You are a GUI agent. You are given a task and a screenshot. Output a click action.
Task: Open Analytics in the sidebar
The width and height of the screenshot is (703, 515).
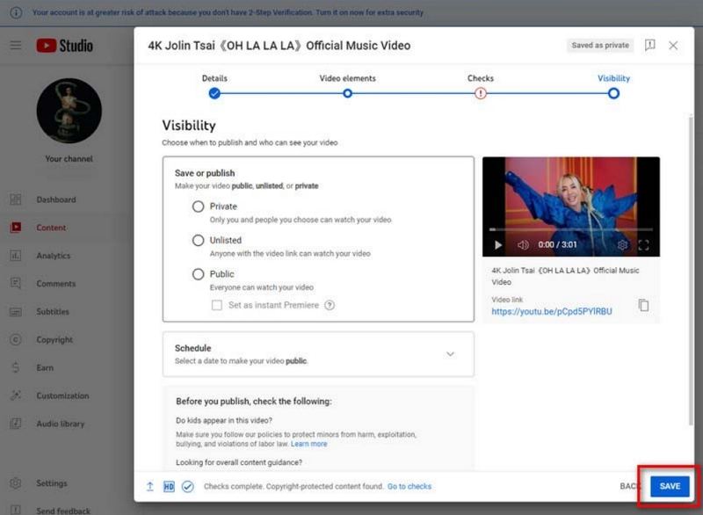[54, 256]
